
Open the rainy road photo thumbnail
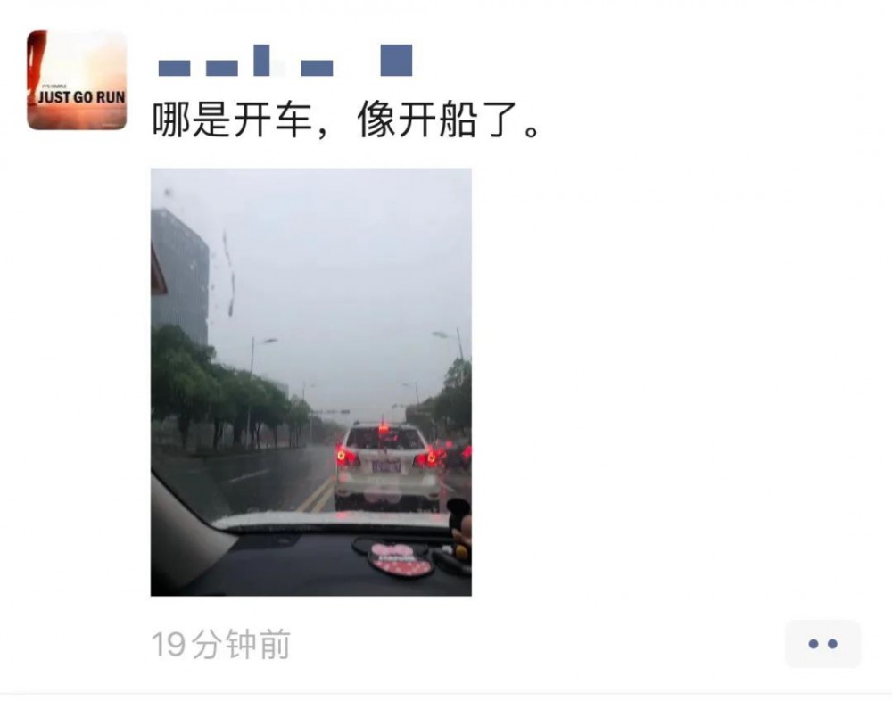(x=311, y=382)
